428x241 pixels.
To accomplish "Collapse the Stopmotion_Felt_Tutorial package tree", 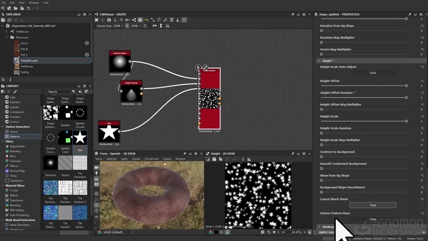I will pos(2,26).
